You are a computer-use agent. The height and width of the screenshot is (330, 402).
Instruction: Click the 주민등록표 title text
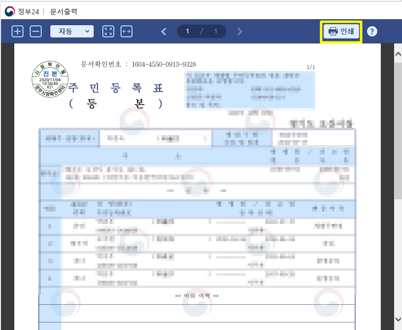pyautogui.click(x=116, y=88)
